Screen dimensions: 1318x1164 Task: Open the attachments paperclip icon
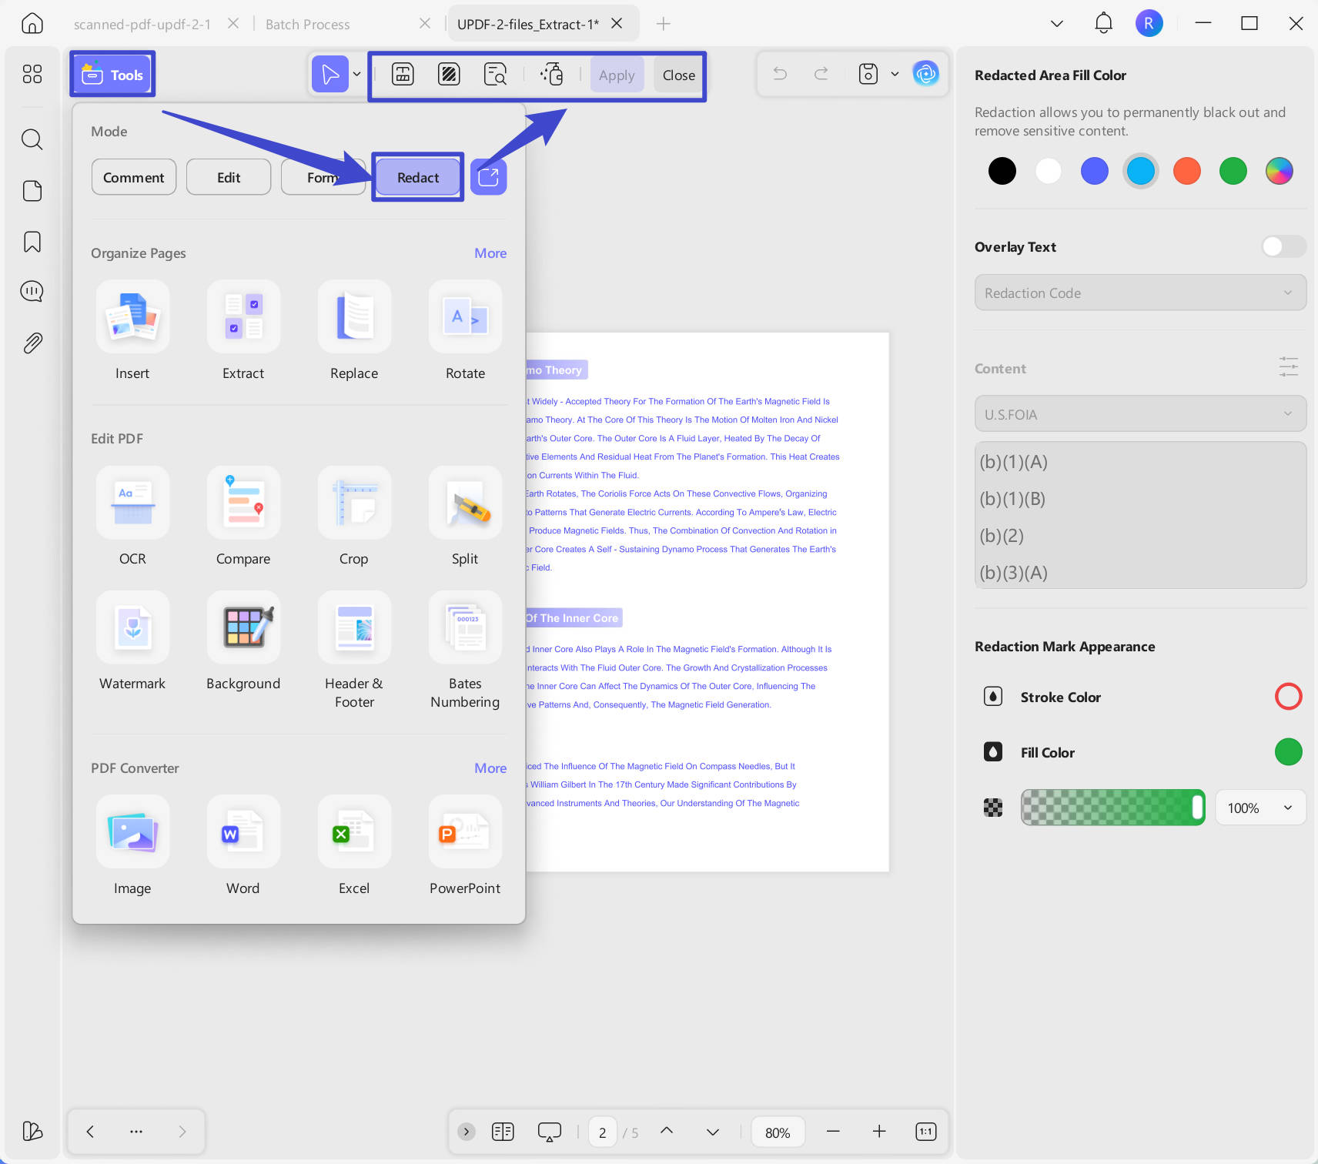(x=32, y=343)
